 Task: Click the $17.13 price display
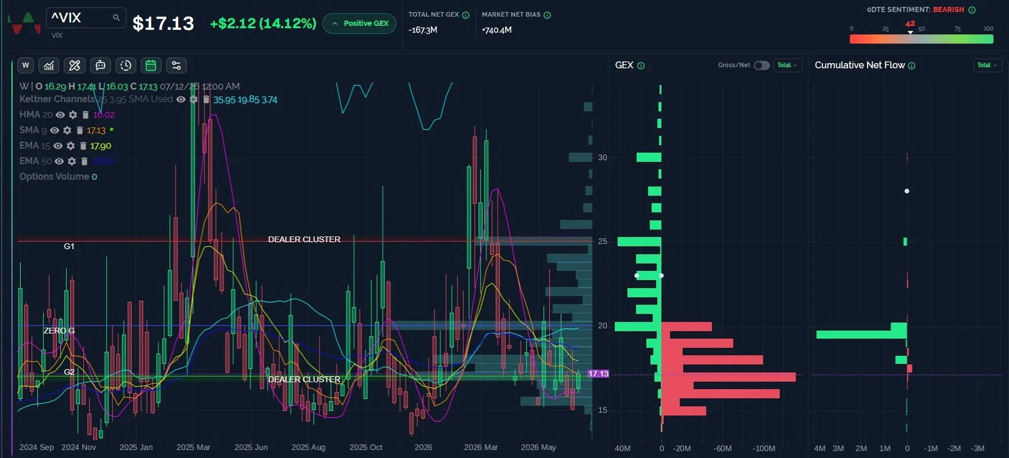point(163,24)
